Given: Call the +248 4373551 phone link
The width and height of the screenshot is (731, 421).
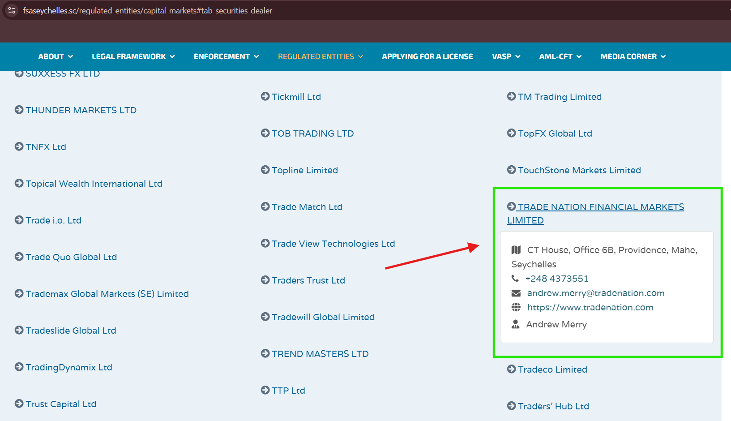Looking at the screenshot, I should (x=556, y=279).
